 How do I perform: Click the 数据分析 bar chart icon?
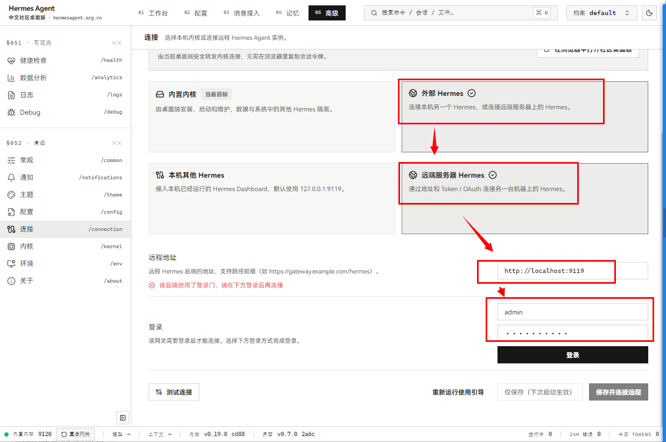[x=11, y=78]
